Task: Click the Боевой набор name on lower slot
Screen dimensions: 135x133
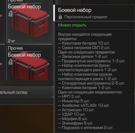Action: point(25,55)
